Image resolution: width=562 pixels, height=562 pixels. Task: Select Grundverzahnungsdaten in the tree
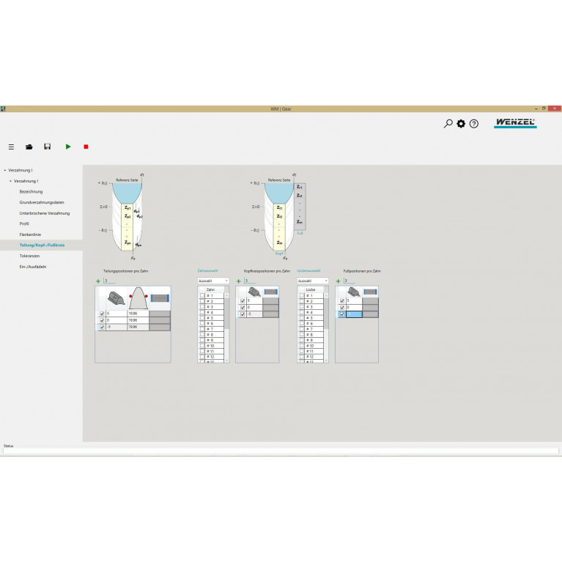[42, 202]
